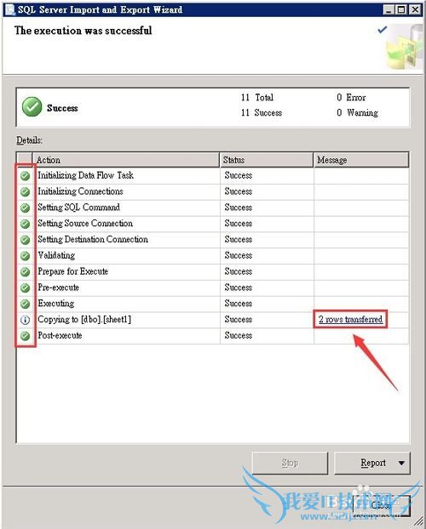The image size is (426, 529).
Task: Select the 'Copying to [dbo].[sheet1]' row text
Action: point(84,320)
